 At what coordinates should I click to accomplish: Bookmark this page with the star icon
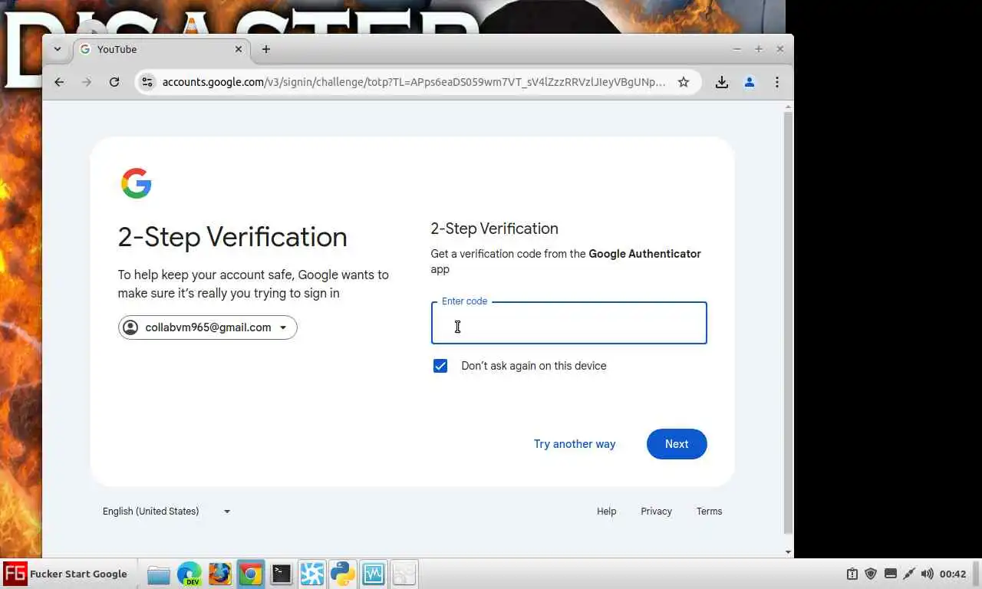[684, 82]
